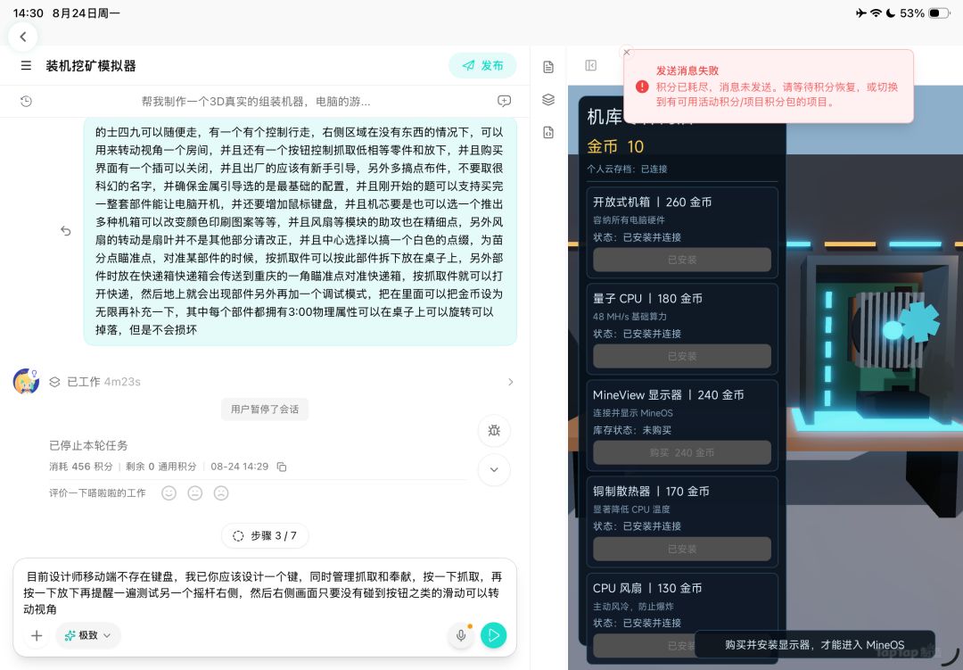The image size is (963, 670).
Task: Send message with green arrow button
Action: (x=494, y=635)
